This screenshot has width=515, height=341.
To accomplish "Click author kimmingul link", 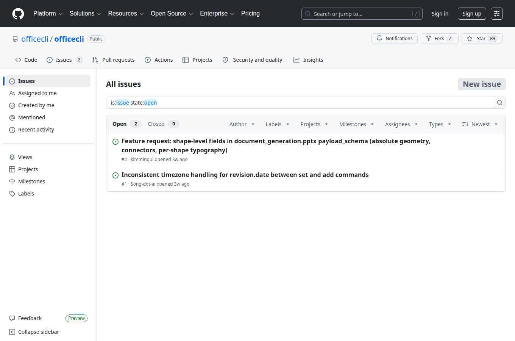I will 142,160.
